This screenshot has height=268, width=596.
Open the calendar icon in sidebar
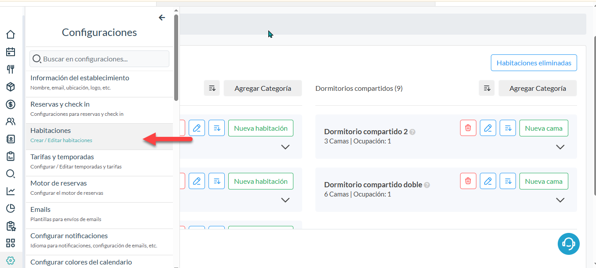point(11,52)
